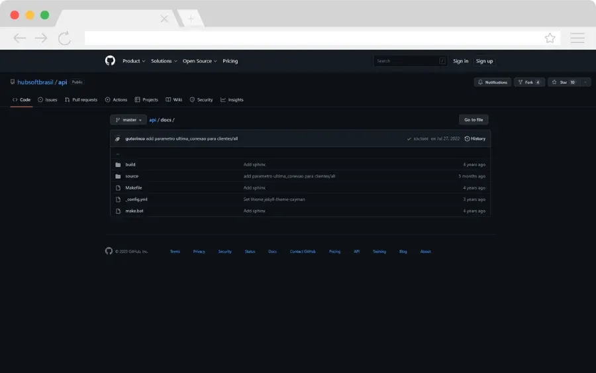The image size is (596, 373).
Task: Click the Makefile file icon
Action: [118, 188]
